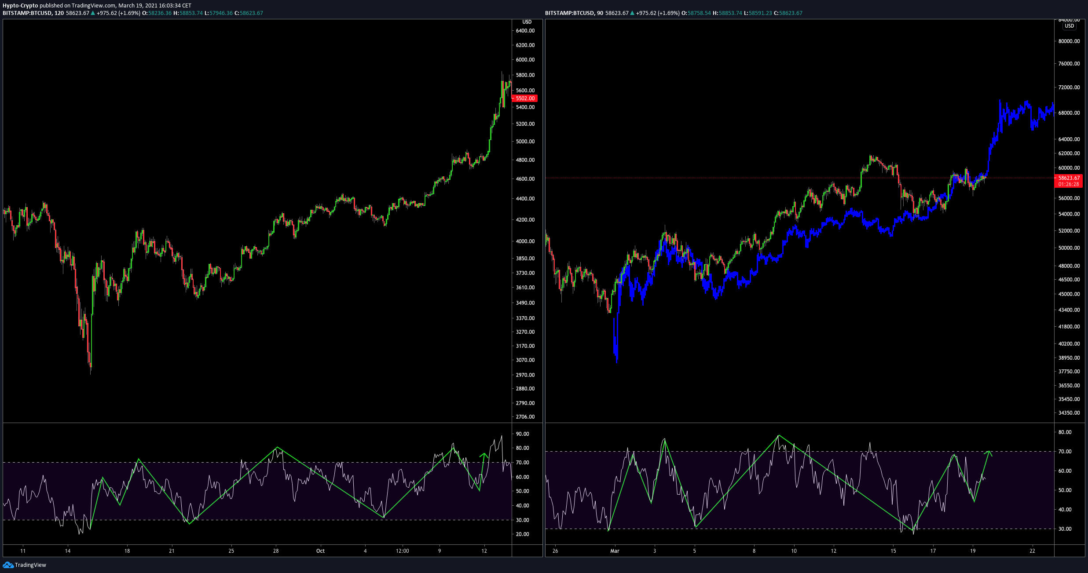Click the 20.00 RSI axis label
1088x573 pixels.
tap(523, 534)
